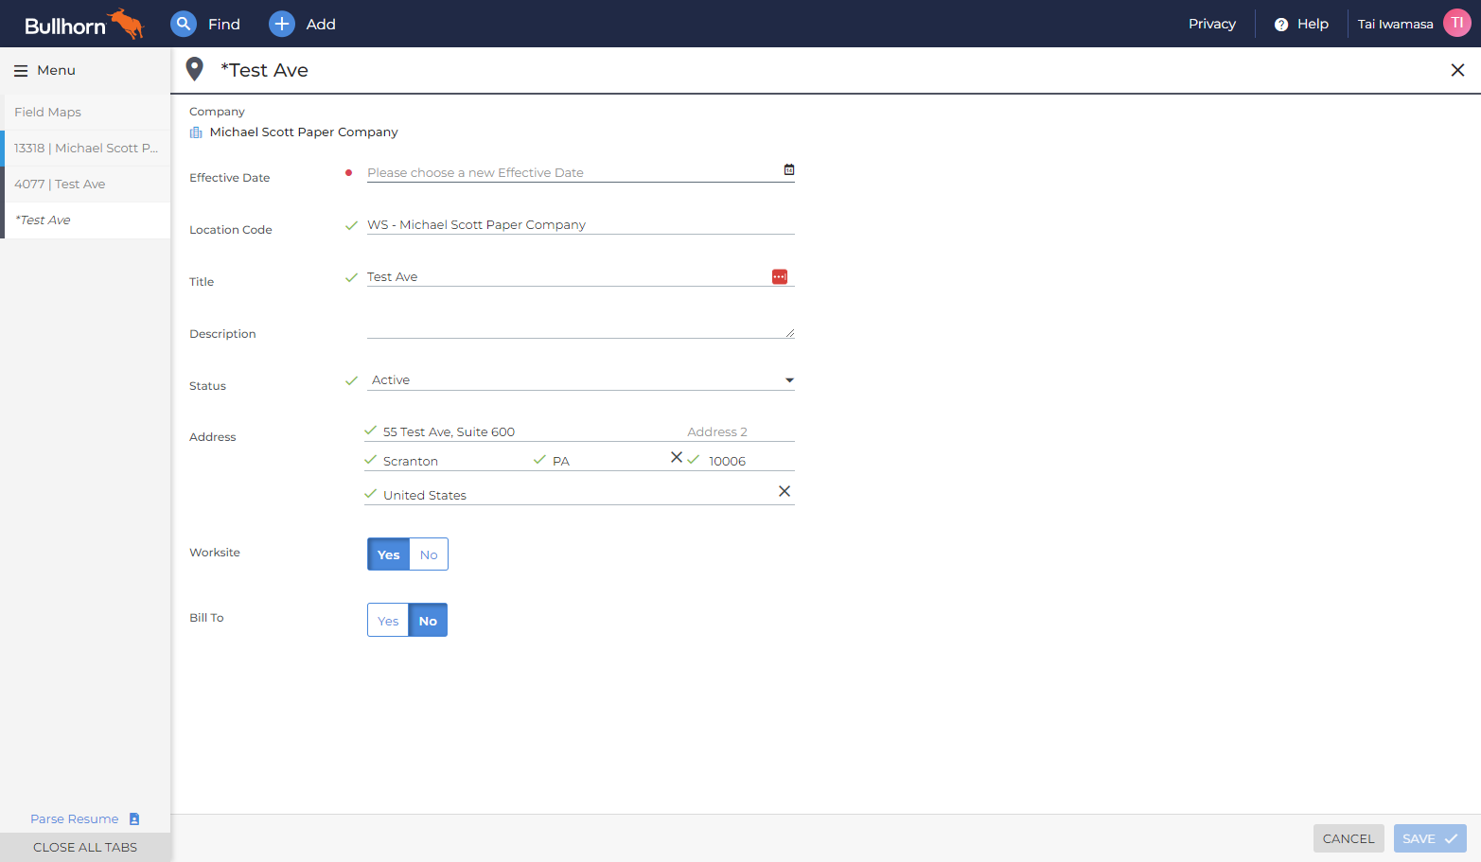Switch to Field Maps tab

coord(87,112)
